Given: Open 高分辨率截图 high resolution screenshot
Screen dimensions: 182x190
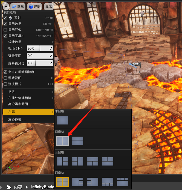Looking at the screenshot, I should coord(28,104).
